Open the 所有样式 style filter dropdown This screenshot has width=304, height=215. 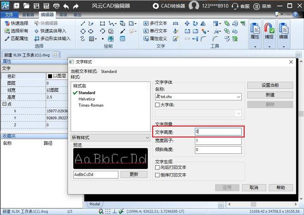click(x=110, y=138)
